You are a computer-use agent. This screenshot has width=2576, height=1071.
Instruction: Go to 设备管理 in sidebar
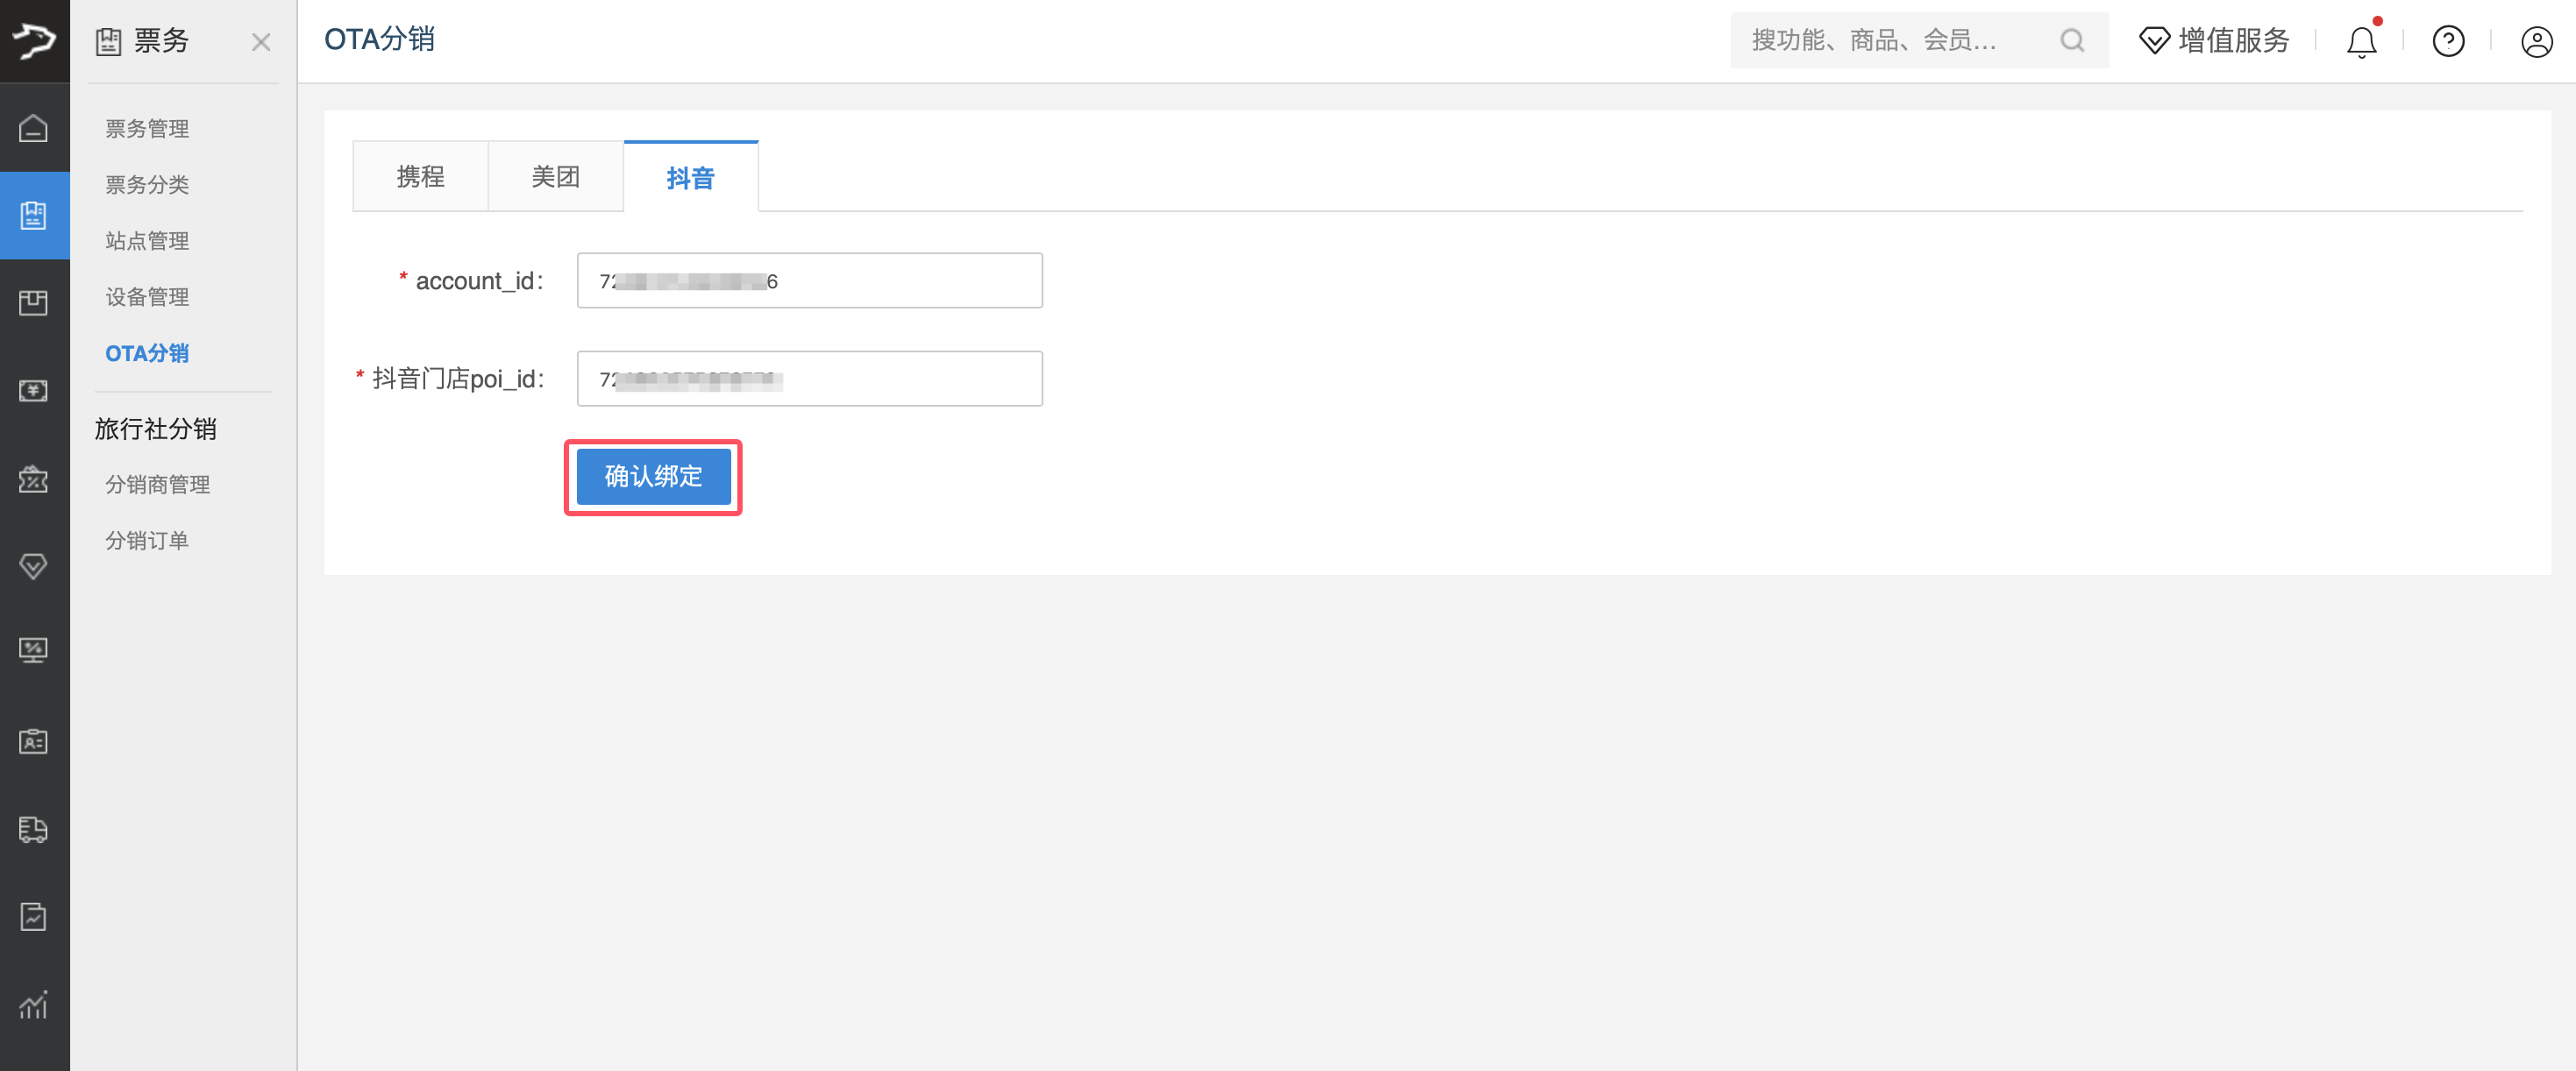(x=147, y=297)
